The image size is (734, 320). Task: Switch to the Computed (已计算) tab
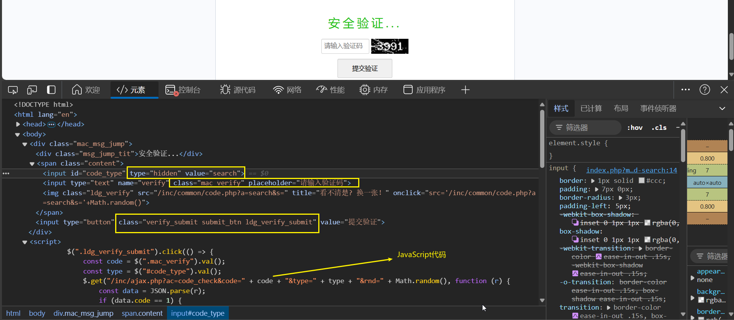[591, 109]
